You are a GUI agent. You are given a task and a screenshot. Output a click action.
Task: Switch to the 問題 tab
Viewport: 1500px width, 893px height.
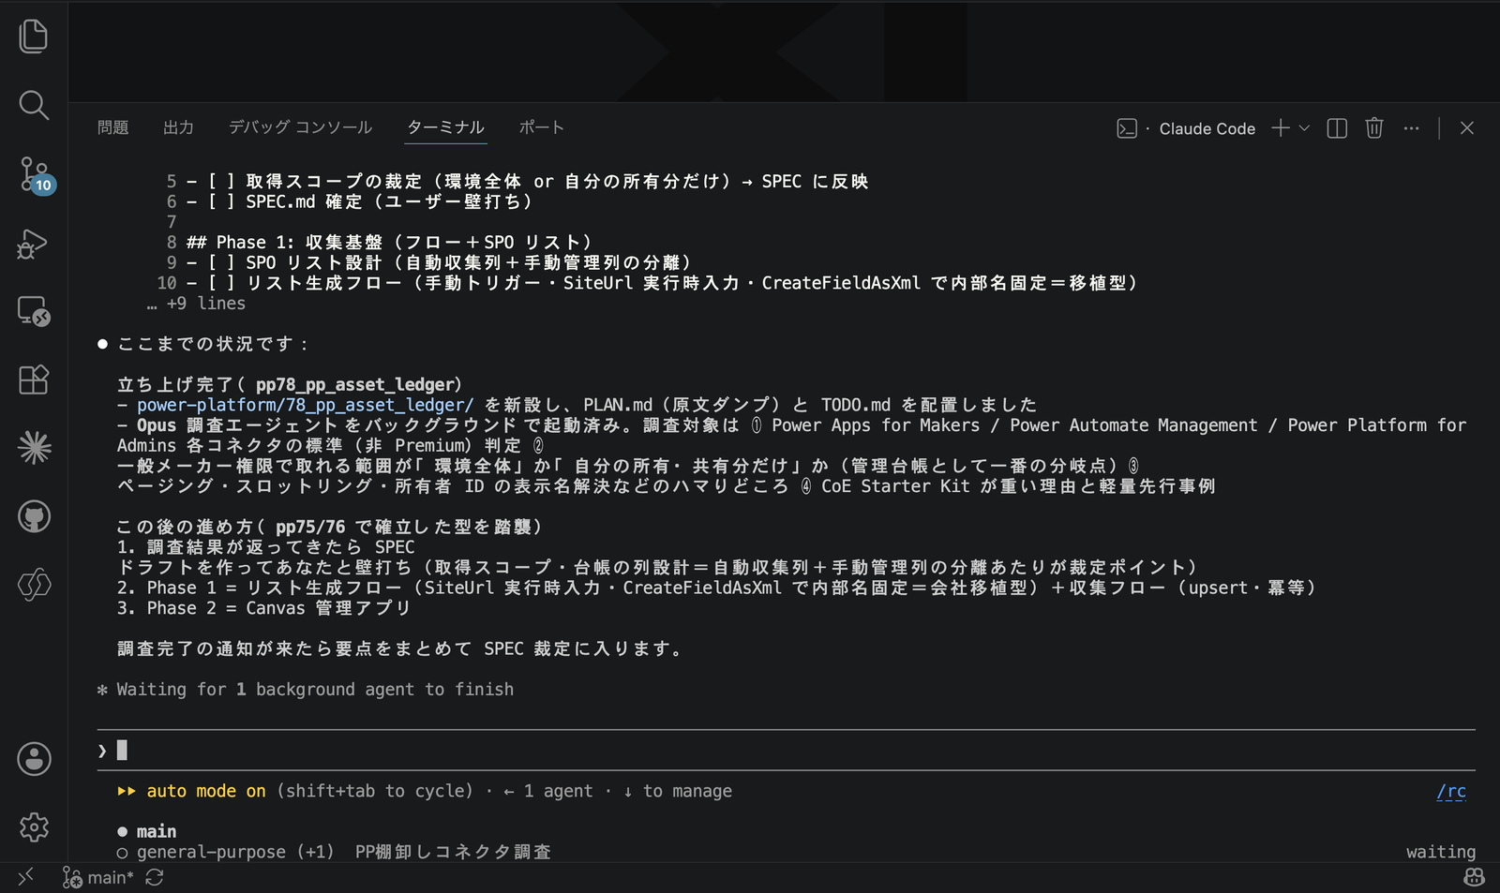(x=113, y=127)
